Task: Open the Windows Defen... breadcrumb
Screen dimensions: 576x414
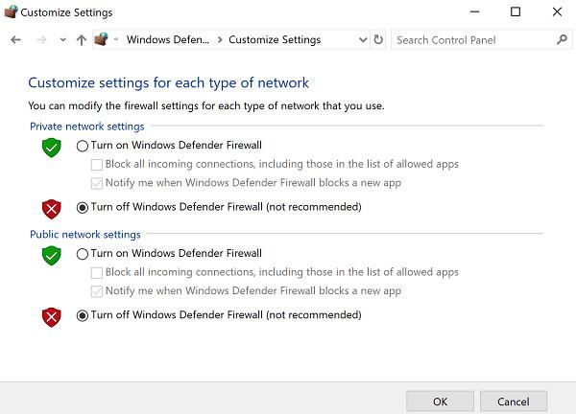Action: tap(168, 39)
